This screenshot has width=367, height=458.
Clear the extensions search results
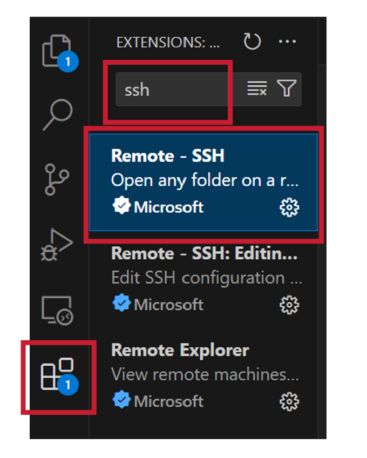pyautogui.click(x=257, y=89)
